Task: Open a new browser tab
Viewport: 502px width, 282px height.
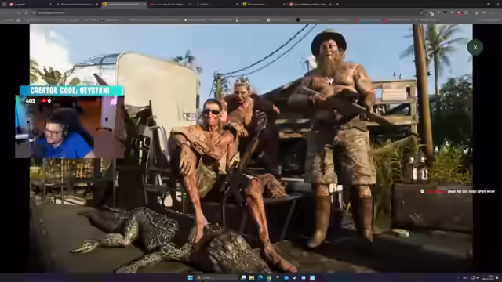Action: click(337, 5)
